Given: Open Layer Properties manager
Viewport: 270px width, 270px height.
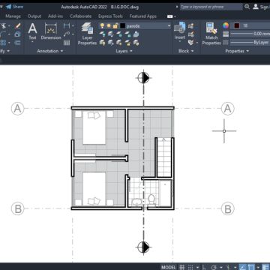Looking at the screenshot, I should pos(87,34).
